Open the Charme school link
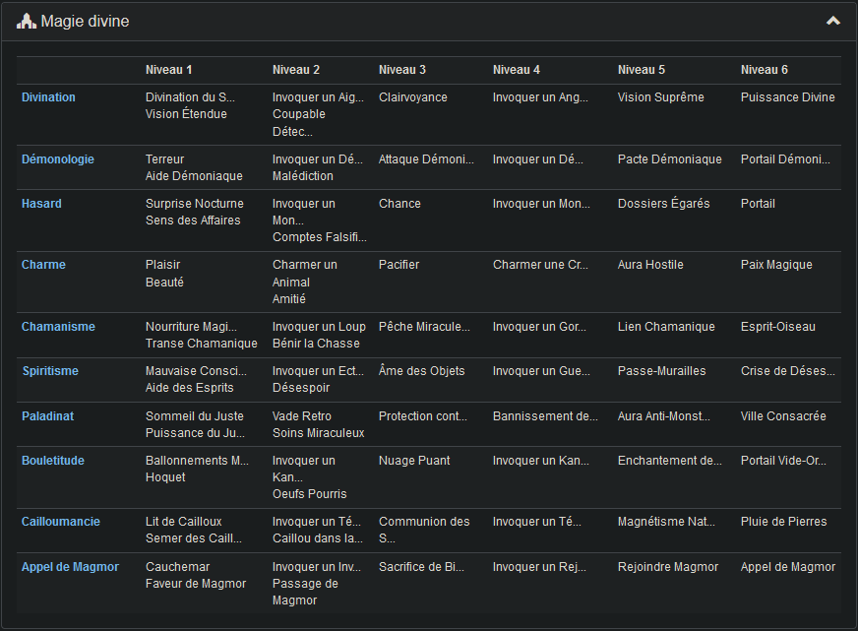 click(42, 265)
